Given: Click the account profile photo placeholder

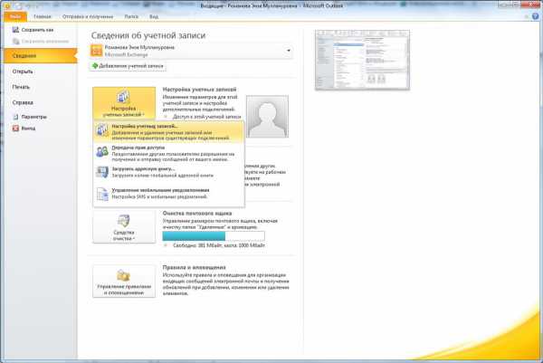Looking at the screenshot, I should tap(267, 117).
